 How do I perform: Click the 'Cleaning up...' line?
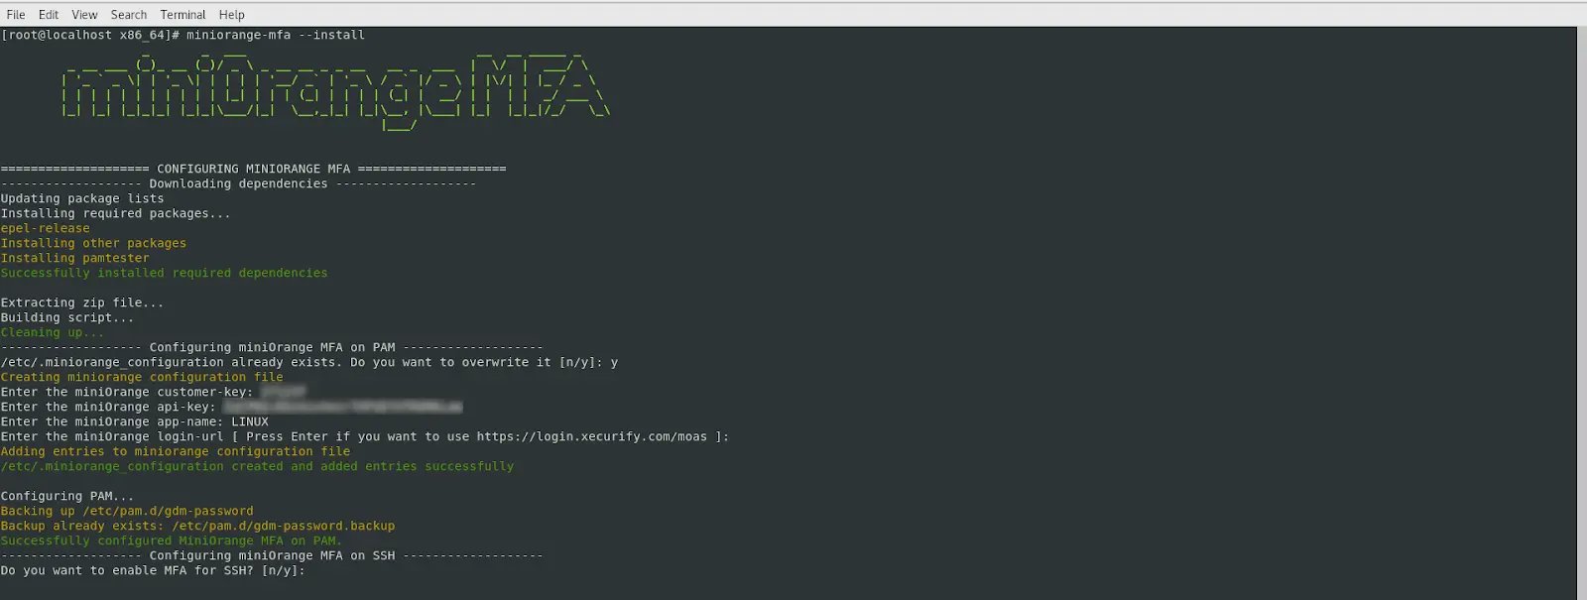[x=53, y=332]
